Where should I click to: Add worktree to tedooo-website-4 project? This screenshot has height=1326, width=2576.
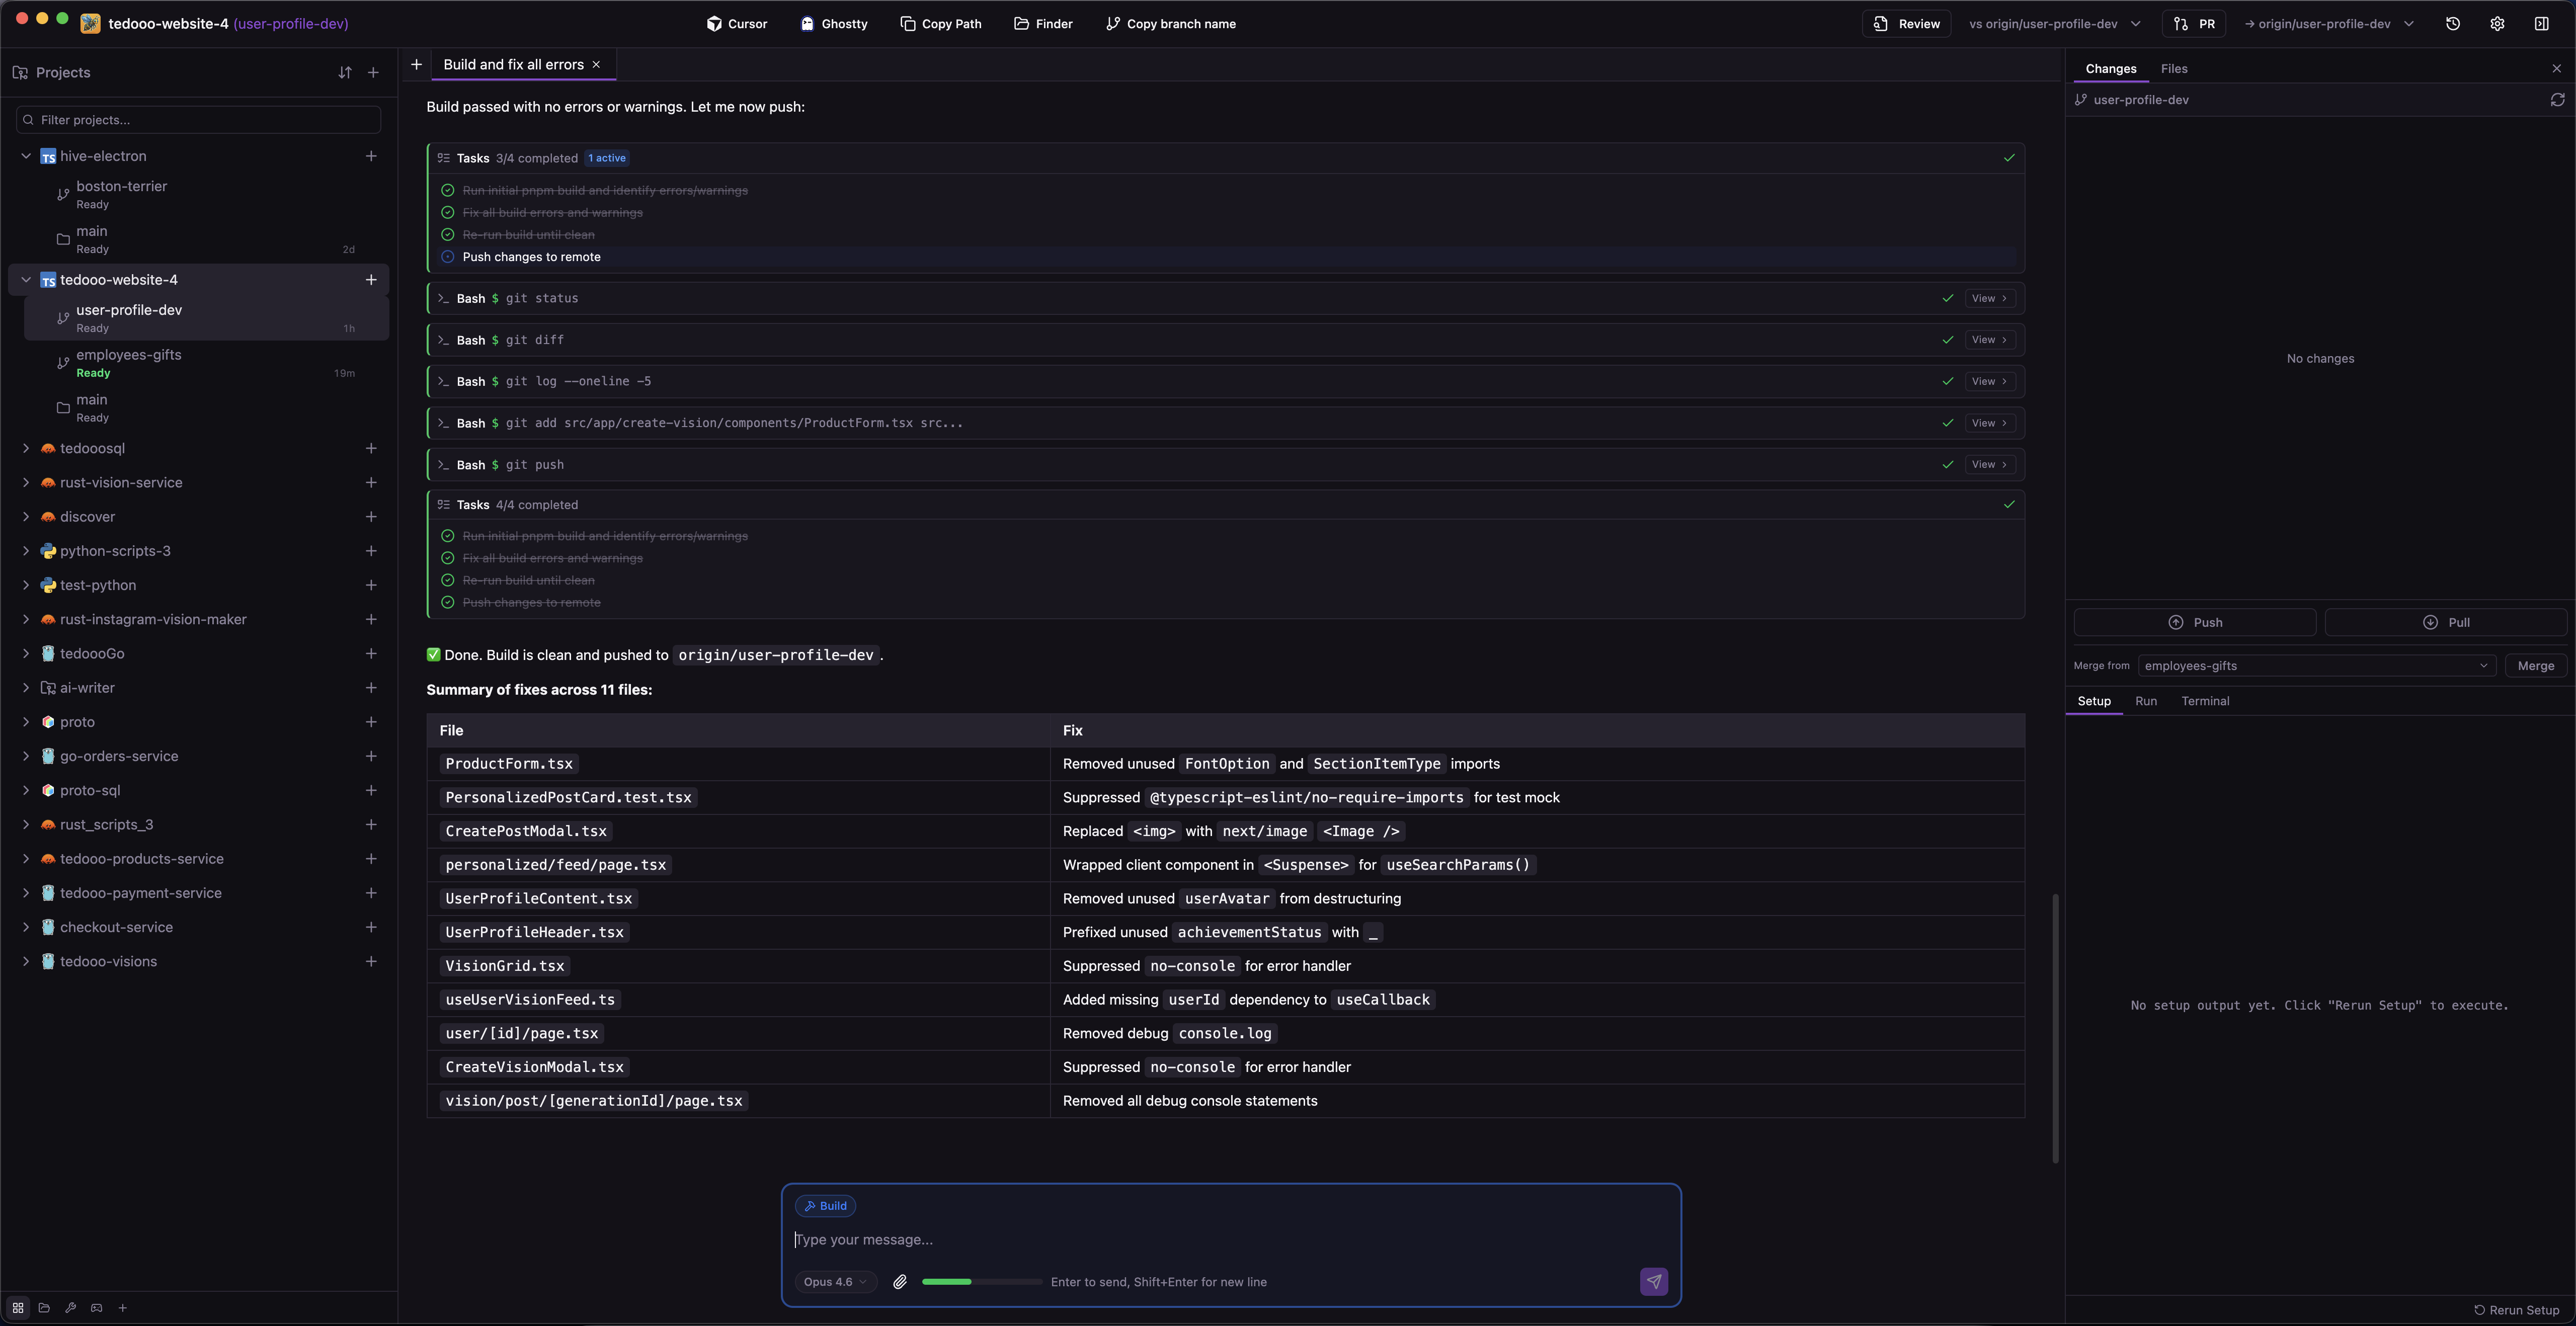click(x=371, y=280)
